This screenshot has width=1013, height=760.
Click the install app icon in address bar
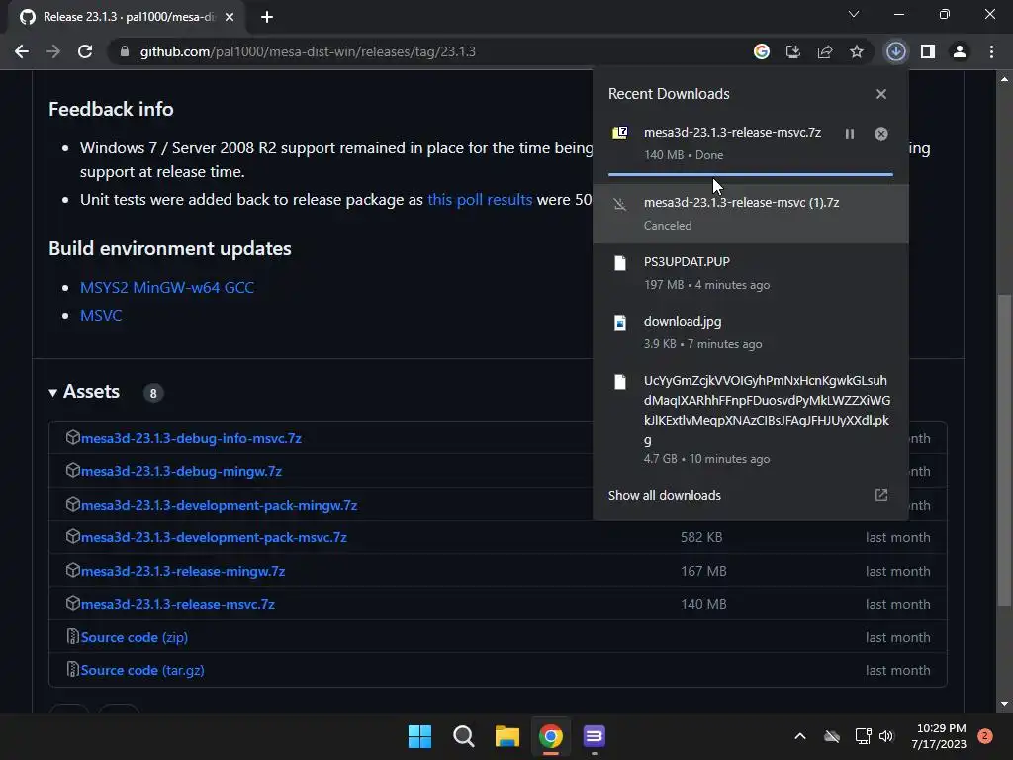(793, 51)
